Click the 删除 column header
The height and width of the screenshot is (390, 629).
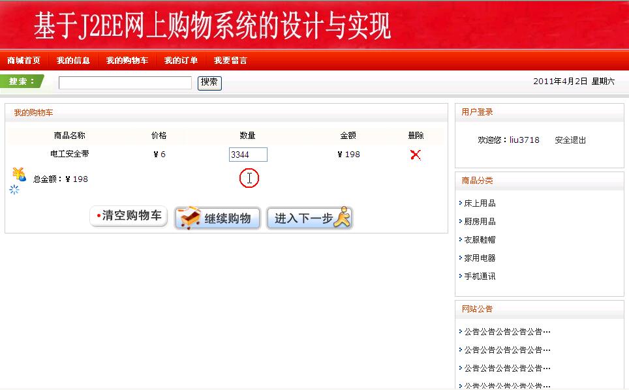[416, 136]
